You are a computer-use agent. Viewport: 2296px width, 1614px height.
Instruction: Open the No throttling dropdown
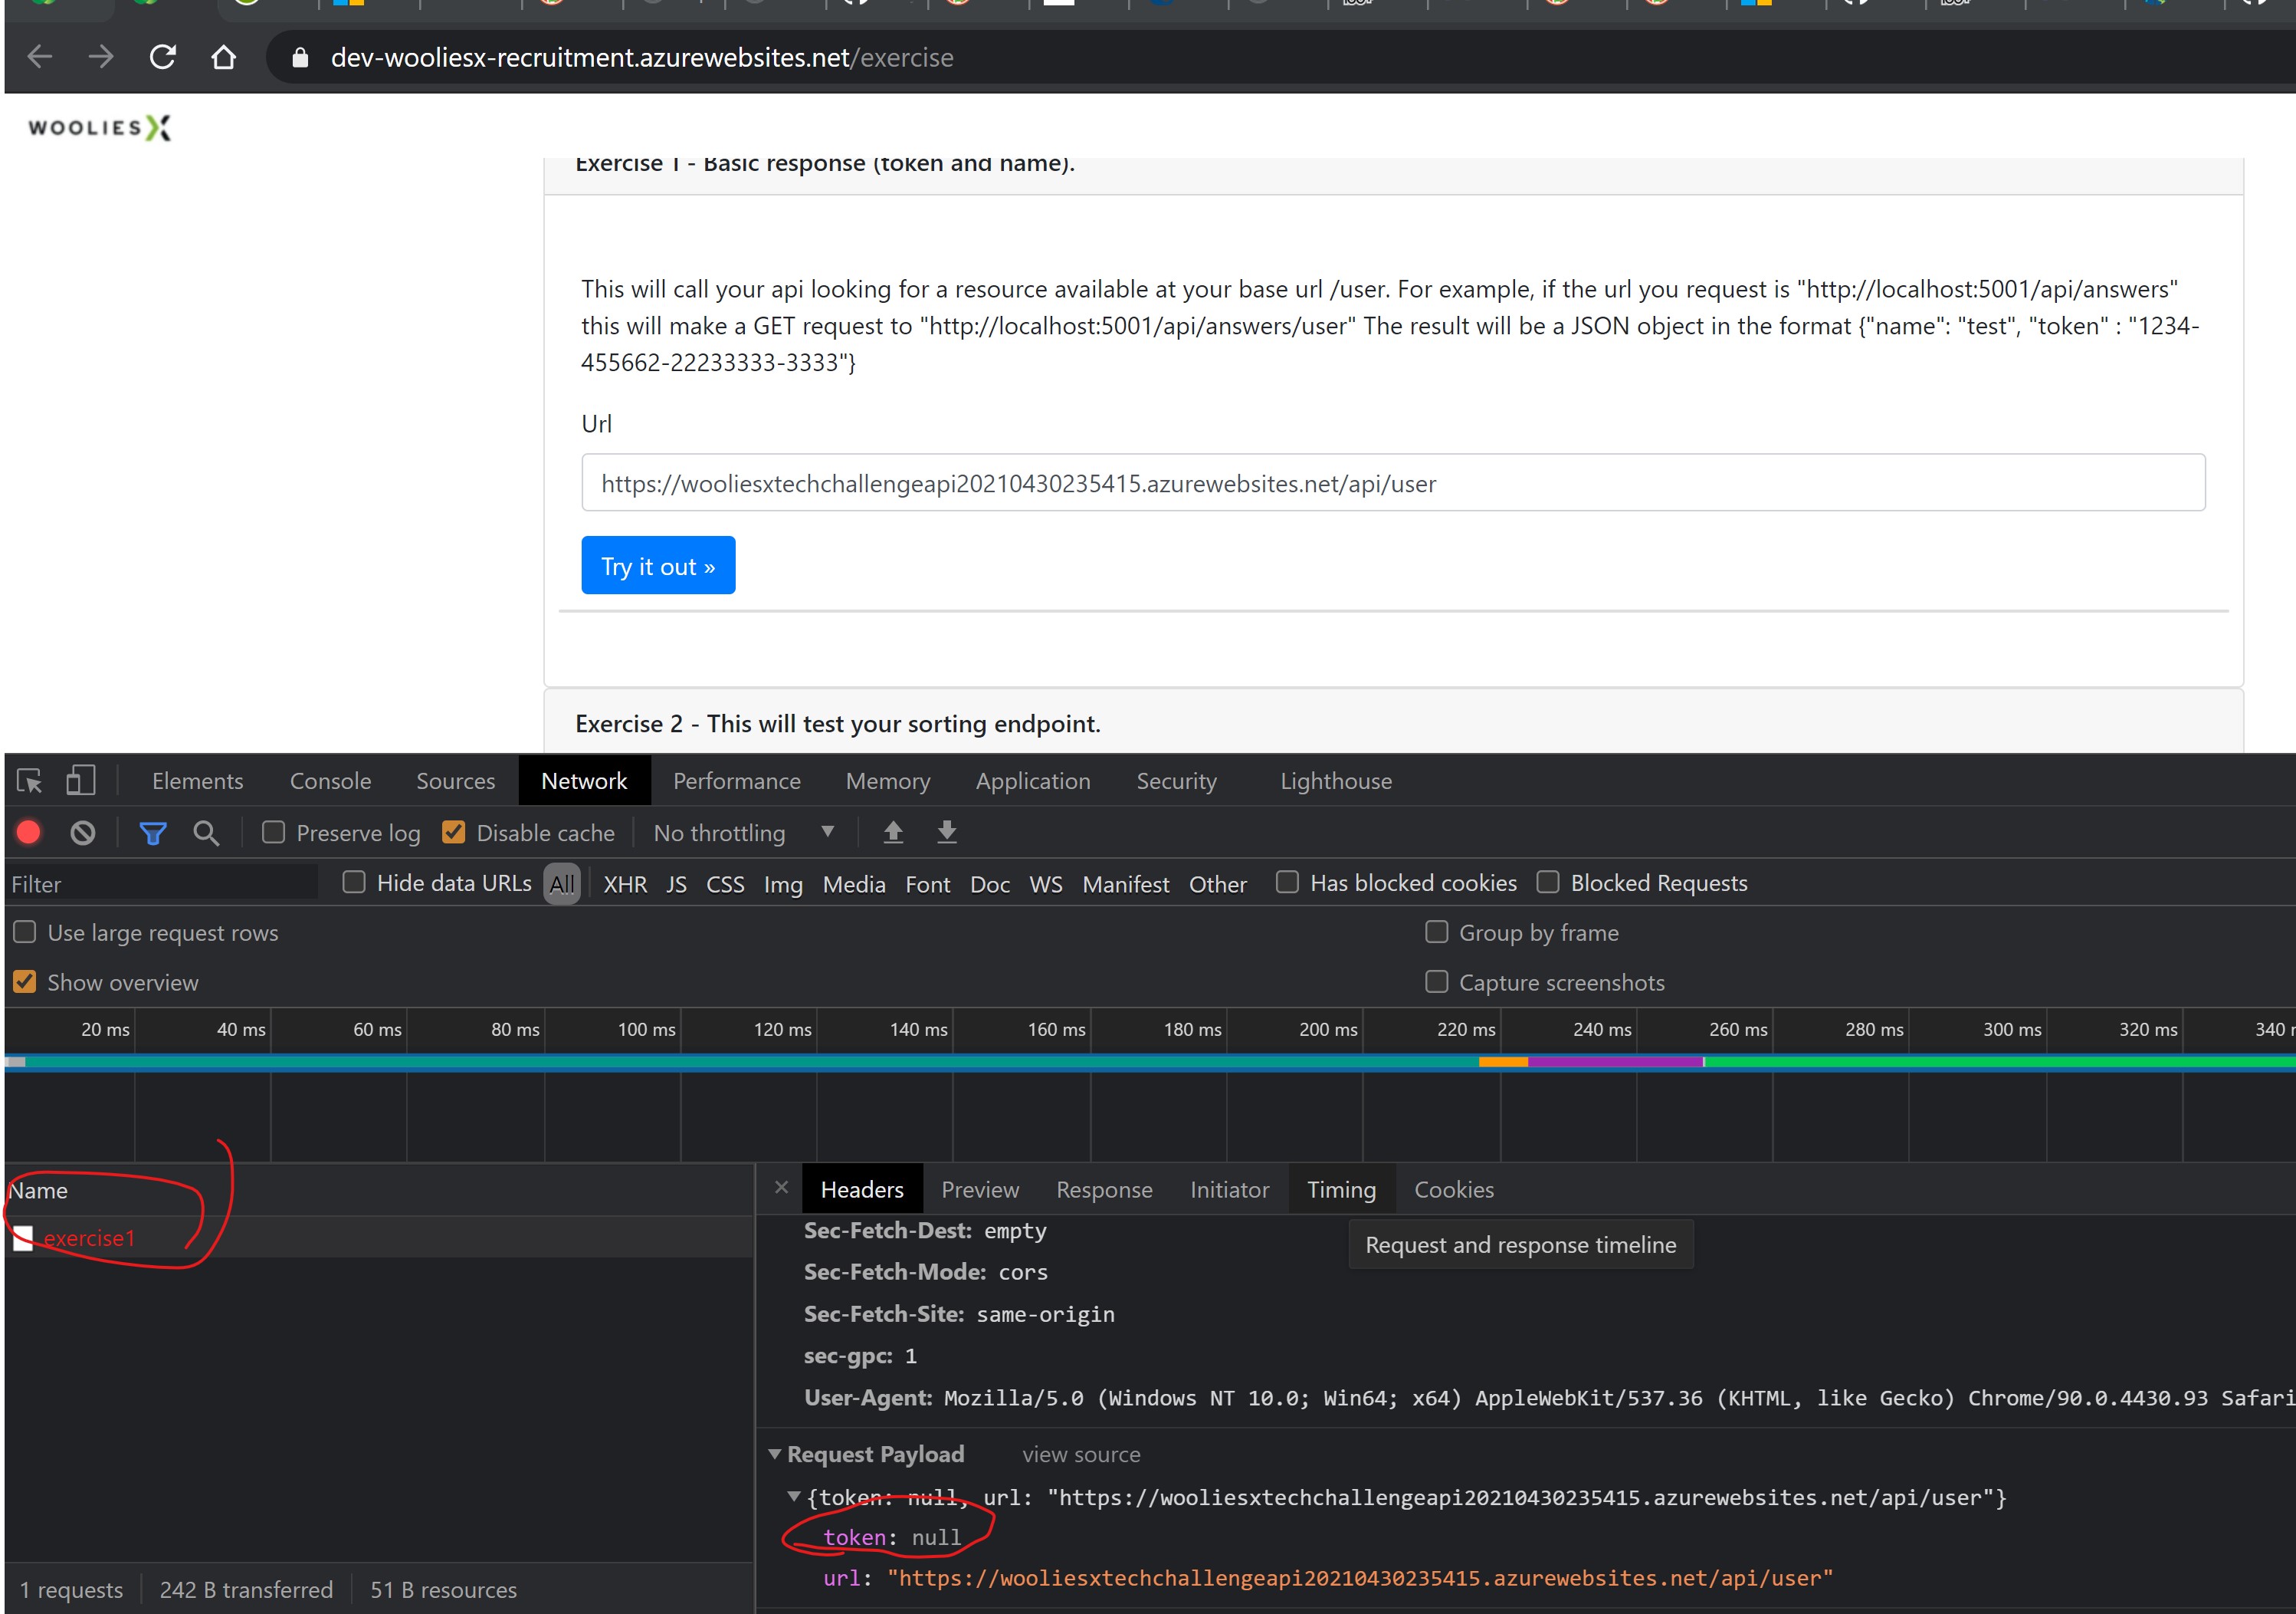click(742, 833)
